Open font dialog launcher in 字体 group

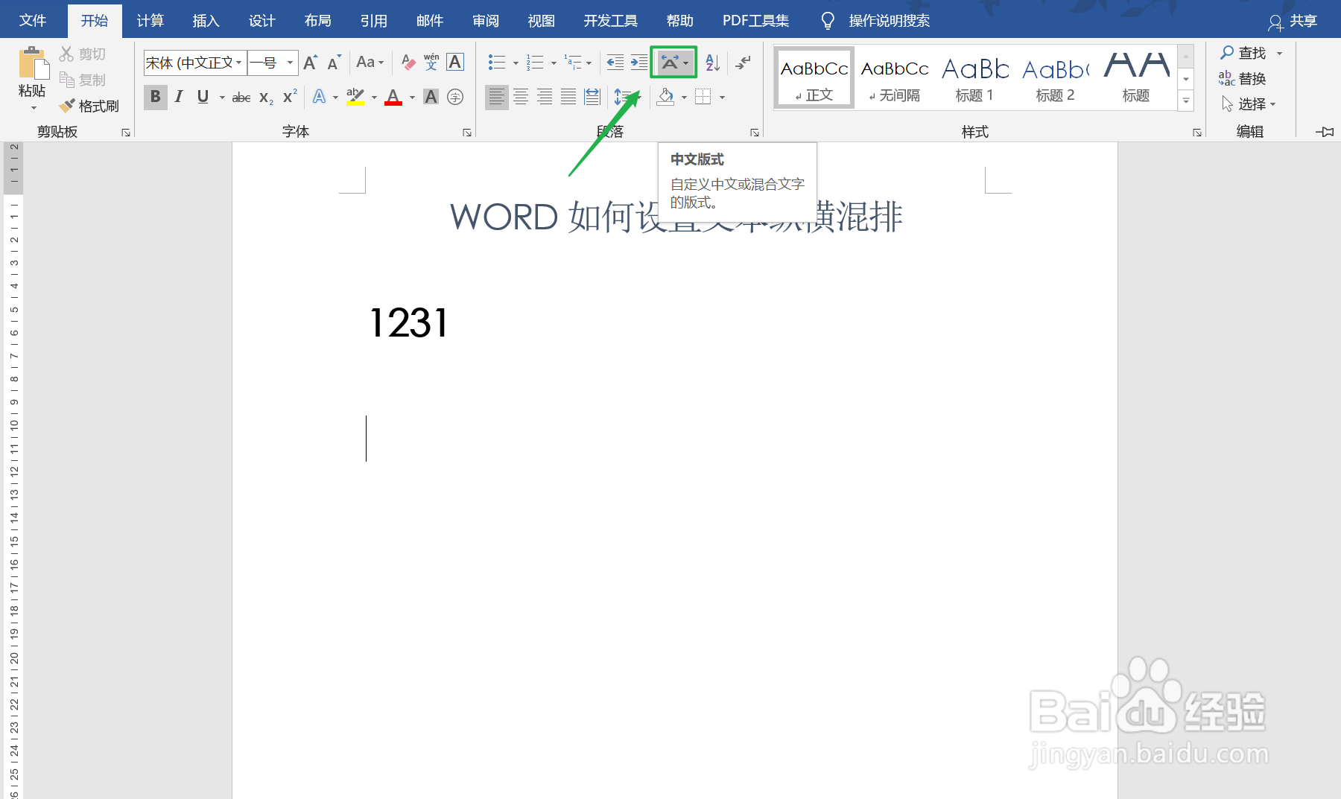click(x=467, y=133)
